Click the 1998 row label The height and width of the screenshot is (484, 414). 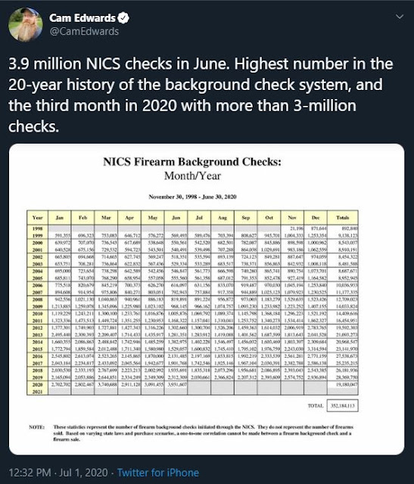(37, 228)
